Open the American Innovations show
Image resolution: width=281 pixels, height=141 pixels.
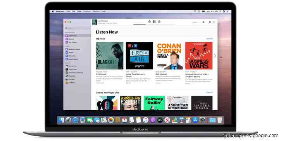(x=178, y=103)
